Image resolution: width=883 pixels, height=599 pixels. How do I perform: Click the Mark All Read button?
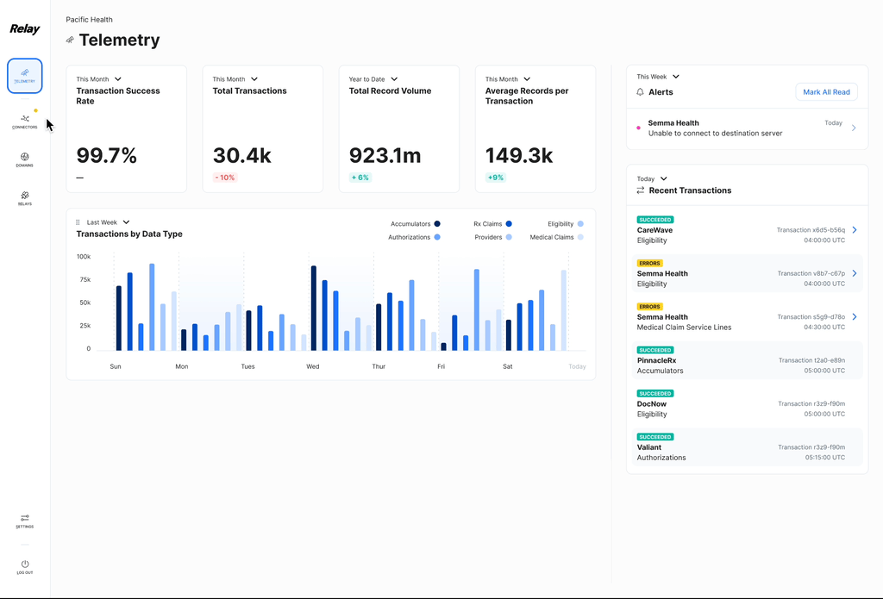826,91
